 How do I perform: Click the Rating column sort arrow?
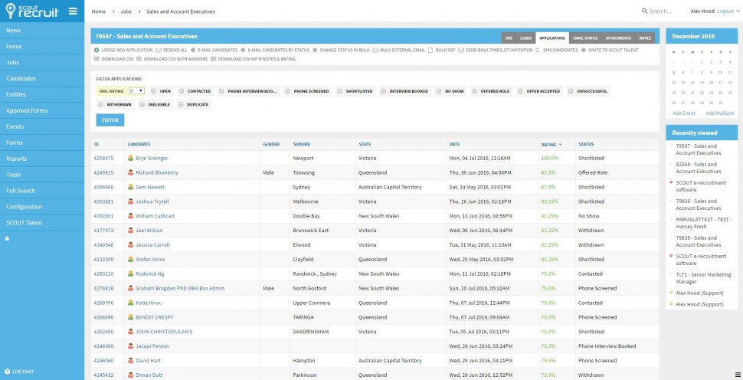(x=560, y=145)
